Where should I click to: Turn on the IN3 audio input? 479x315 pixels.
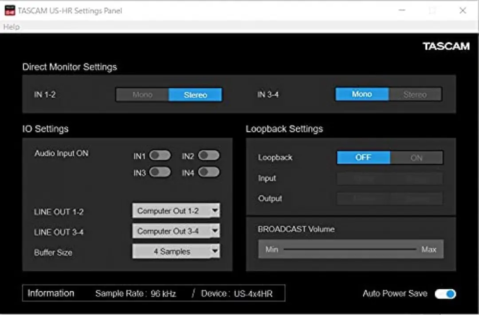160,172
